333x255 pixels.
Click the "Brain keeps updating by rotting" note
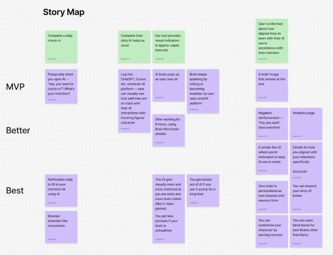[x=203, y=91]
